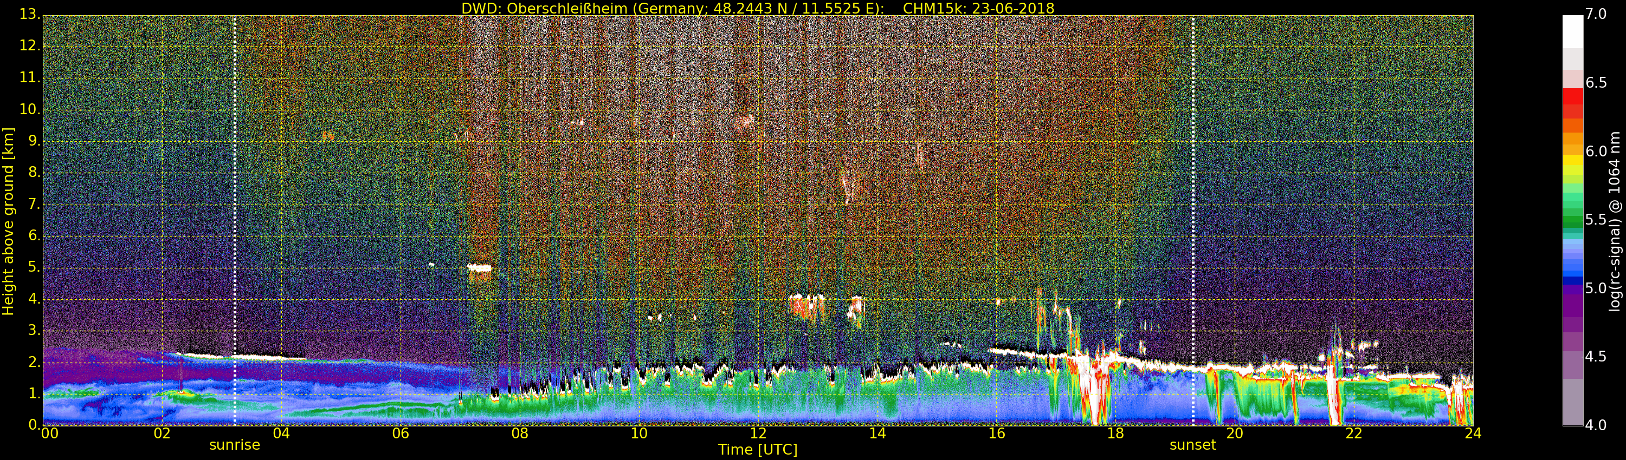Click the '08' tick on the time axis
1626x460 pixels.
519,433
